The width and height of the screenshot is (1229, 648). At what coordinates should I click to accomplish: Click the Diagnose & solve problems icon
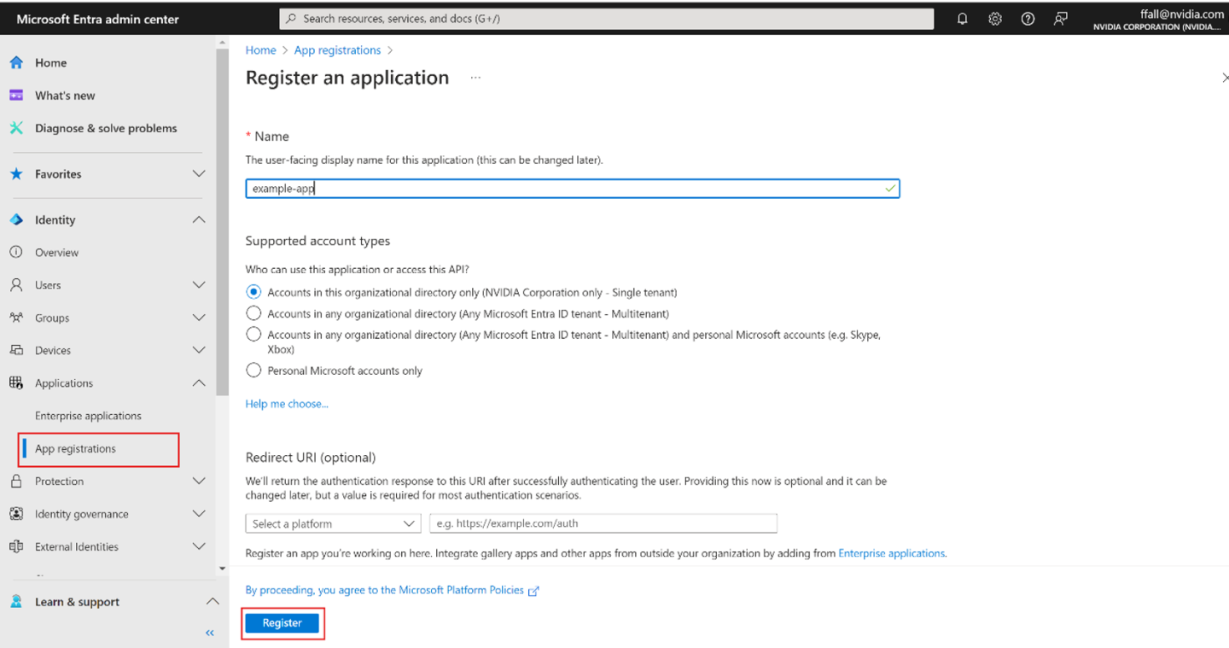[x=16, y=128]
